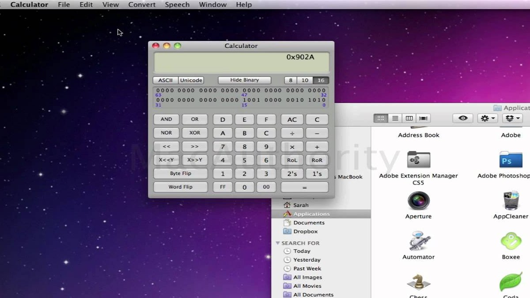
Task: Click the divide operator button
Action: pos(292,133)
